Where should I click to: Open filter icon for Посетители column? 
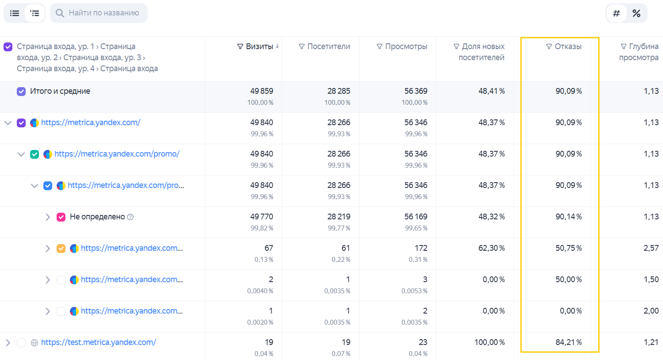(302, 46)
